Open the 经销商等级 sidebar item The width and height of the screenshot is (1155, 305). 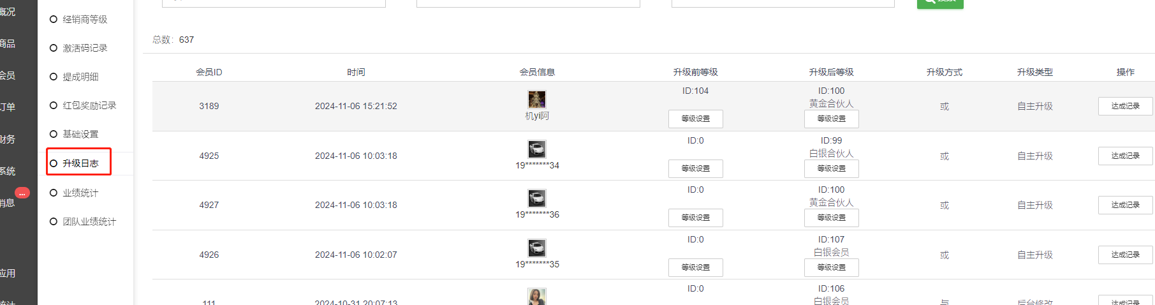85,19
